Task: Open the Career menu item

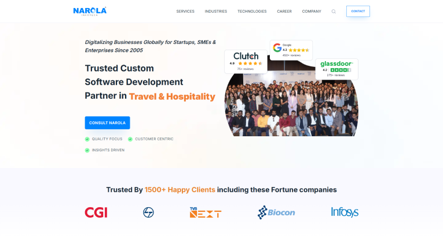Action: click(x=284, y=12)
